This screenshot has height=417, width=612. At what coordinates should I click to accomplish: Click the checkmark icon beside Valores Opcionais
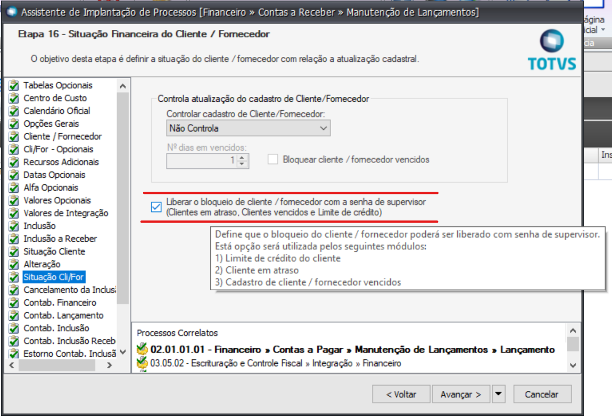click(14, 200)
